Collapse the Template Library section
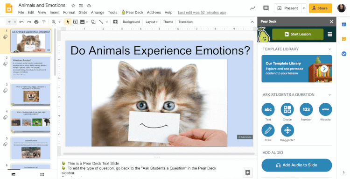 pos(329,49)
